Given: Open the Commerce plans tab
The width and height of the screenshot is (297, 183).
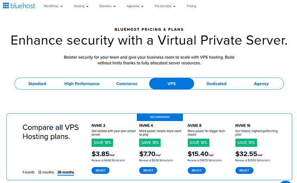Looking at the screenshot, I should pos(127,84).
